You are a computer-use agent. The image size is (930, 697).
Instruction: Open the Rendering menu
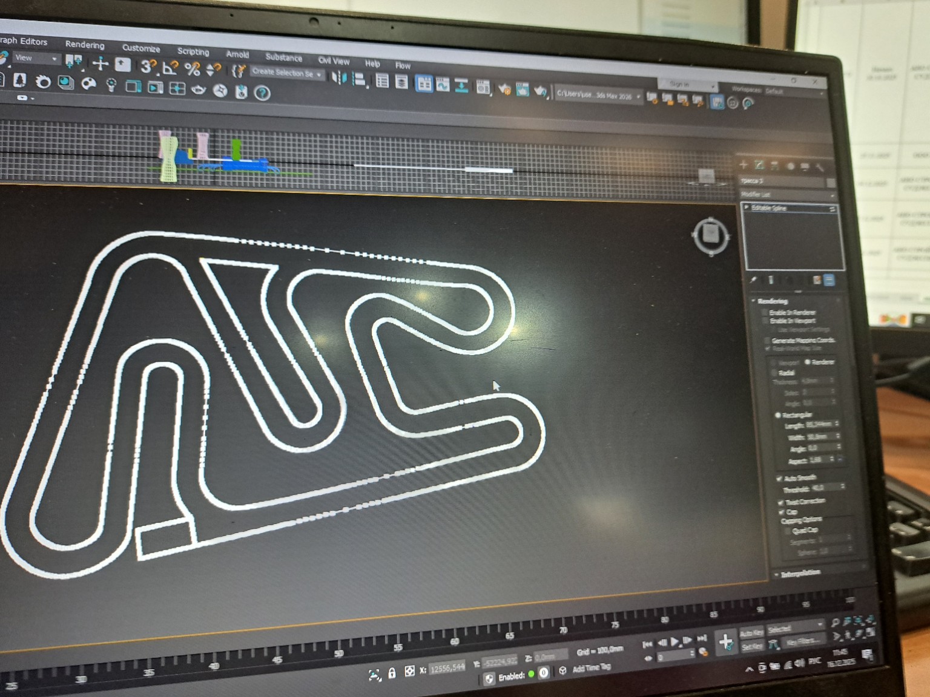(85, 45)
